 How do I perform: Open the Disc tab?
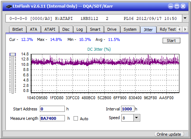(x=66, y=29)
